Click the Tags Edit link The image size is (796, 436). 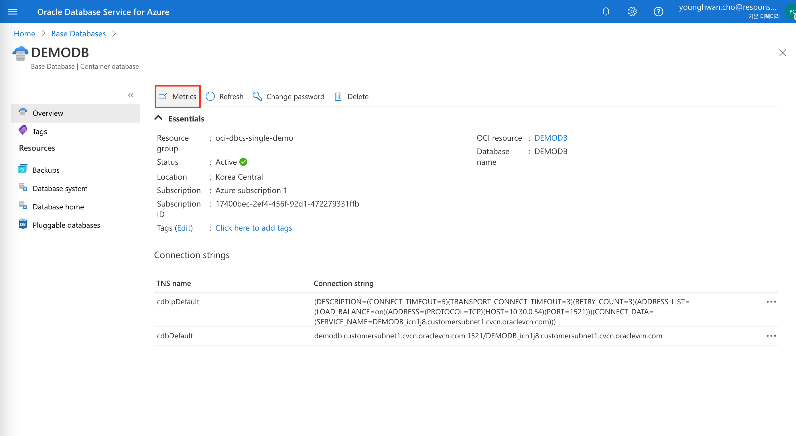coord(184,228)
